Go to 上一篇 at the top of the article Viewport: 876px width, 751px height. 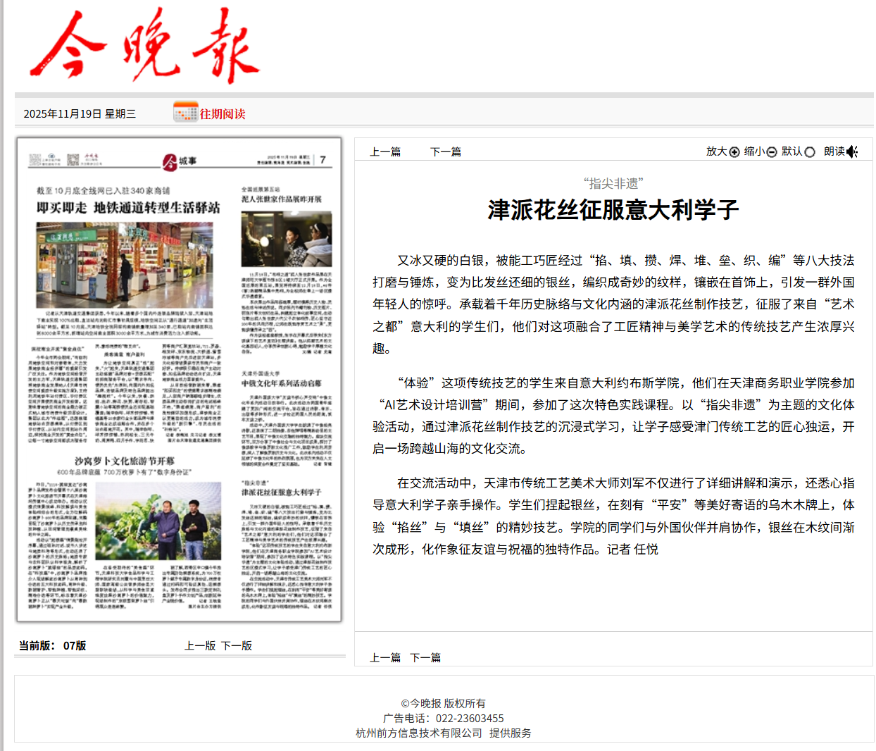tap(385, 151)
